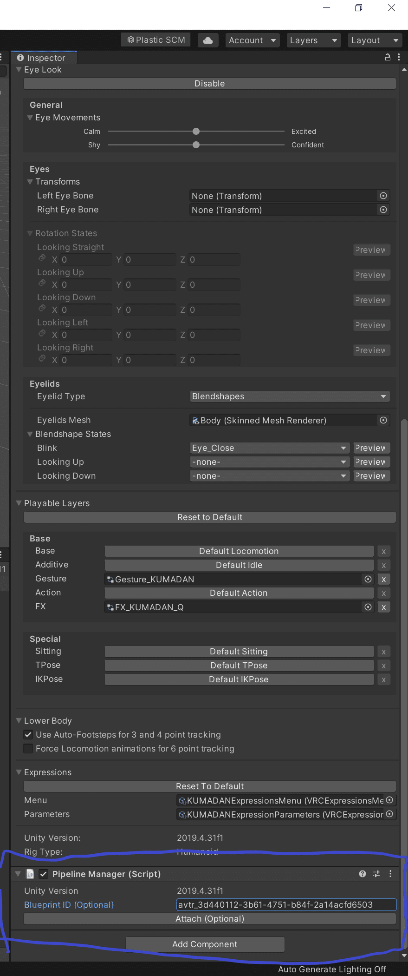Click the Attach (Optional) button
Screen dimensions: 408x976
(x=210, y=919)
